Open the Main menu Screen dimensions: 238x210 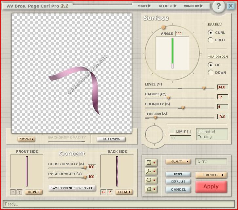(144, 6)
